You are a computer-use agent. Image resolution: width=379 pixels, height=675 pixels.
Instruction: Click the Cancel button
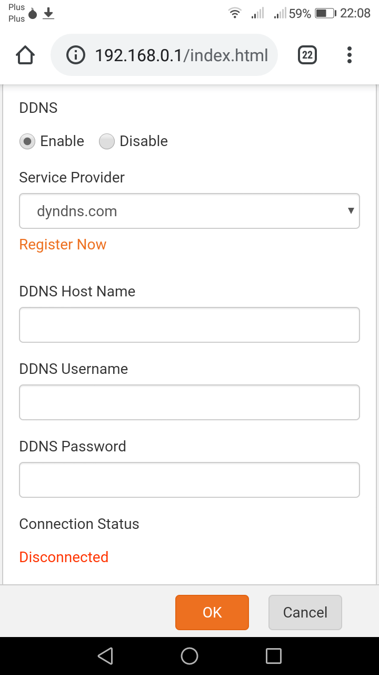305,612
